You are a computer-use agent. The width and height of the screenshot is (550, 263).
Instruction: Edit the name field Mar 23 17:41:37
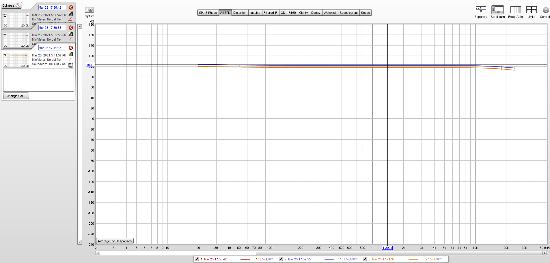point(52,48)
